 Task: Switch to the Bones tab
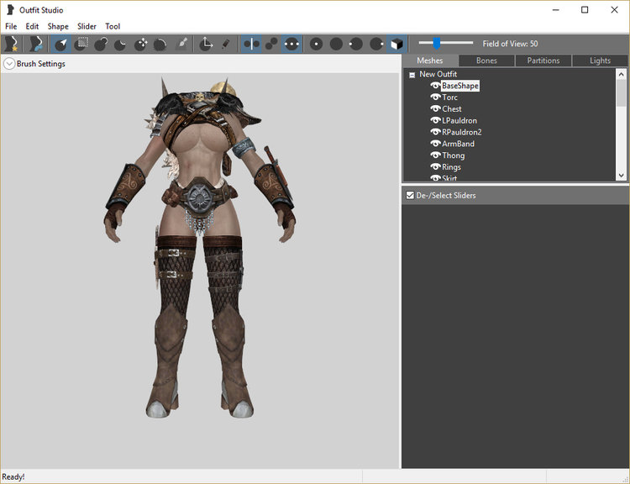(x=486, y=60)
